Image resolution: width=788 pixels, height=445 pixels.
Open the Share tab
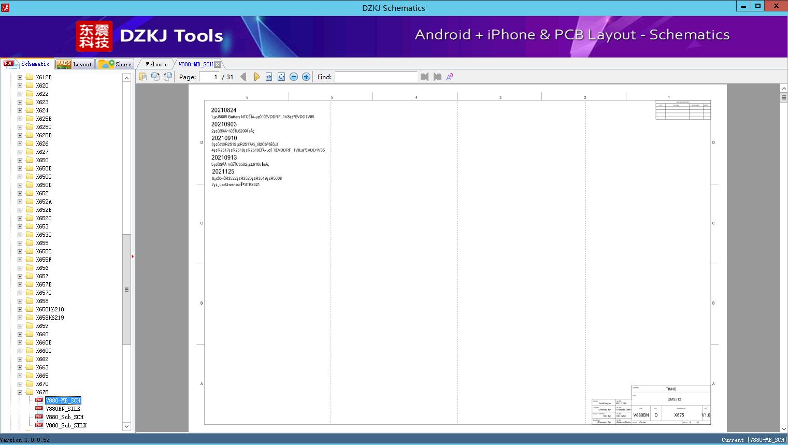(x=115, y=64)
